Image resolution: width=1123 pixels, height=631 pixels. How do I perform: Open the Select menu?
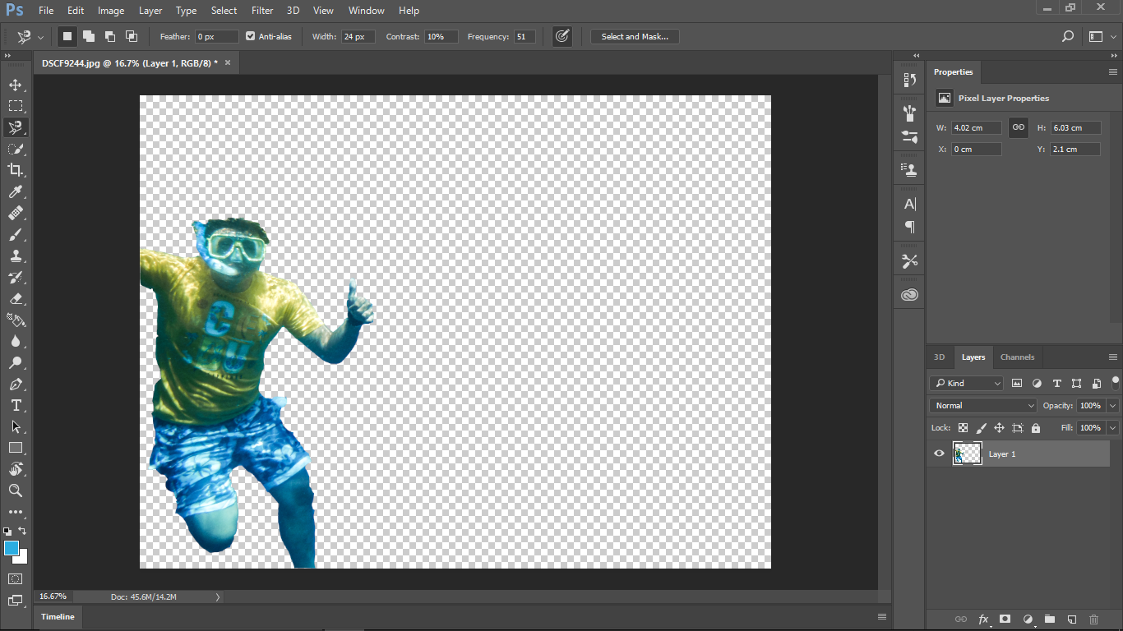click(224, 11)
